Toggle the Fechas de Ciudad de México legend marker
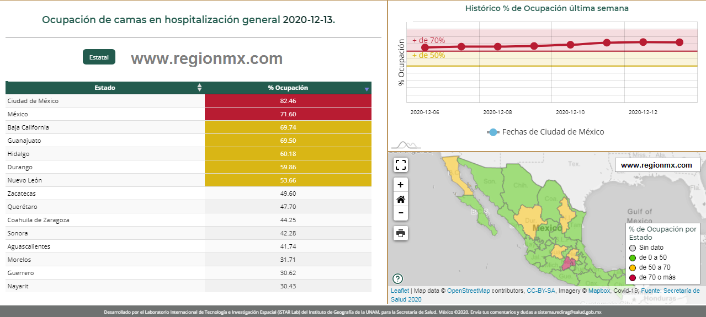The height and width of the screenshot is (317, 706). click(x=493, y=132)
